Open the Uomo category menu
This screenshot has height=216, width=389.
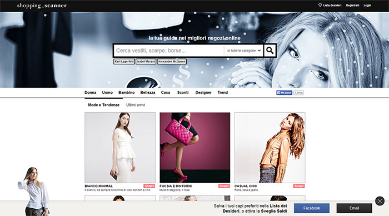pos(107,93)
